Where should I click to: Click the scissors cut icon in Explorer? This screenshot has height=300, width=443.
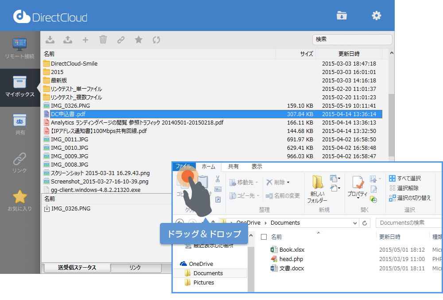pos(218,179)
